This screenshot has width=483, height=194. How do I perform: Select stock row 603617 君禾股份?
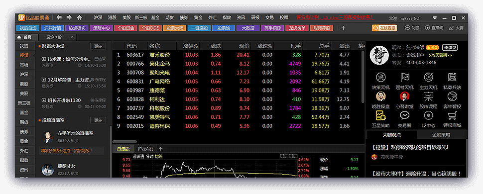pos(237,55)
